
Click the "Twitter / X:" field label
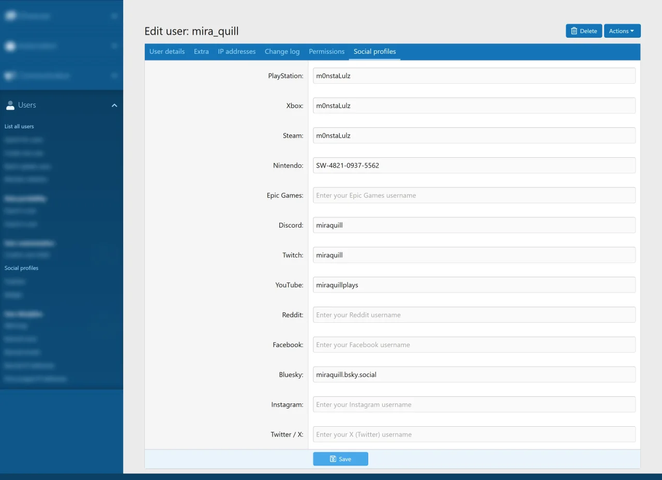click(287, 434)
